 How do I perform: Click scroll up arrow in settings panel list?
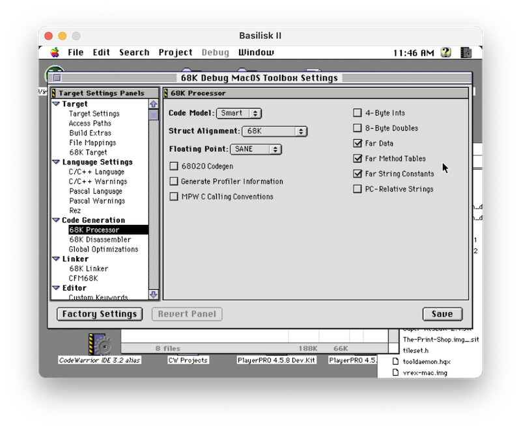coord(154,104)
